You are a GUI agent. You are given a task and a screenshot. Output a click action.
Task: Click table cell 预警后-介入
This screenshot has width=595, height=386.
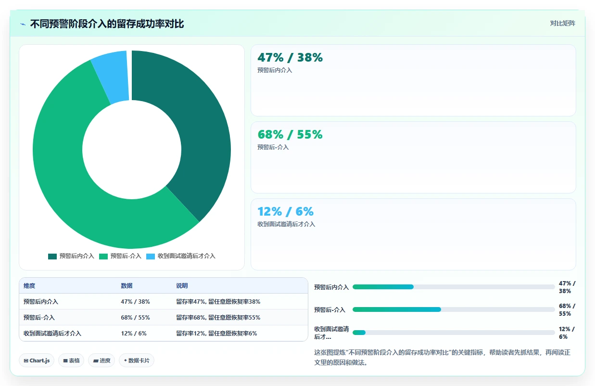tap(39, 318)
